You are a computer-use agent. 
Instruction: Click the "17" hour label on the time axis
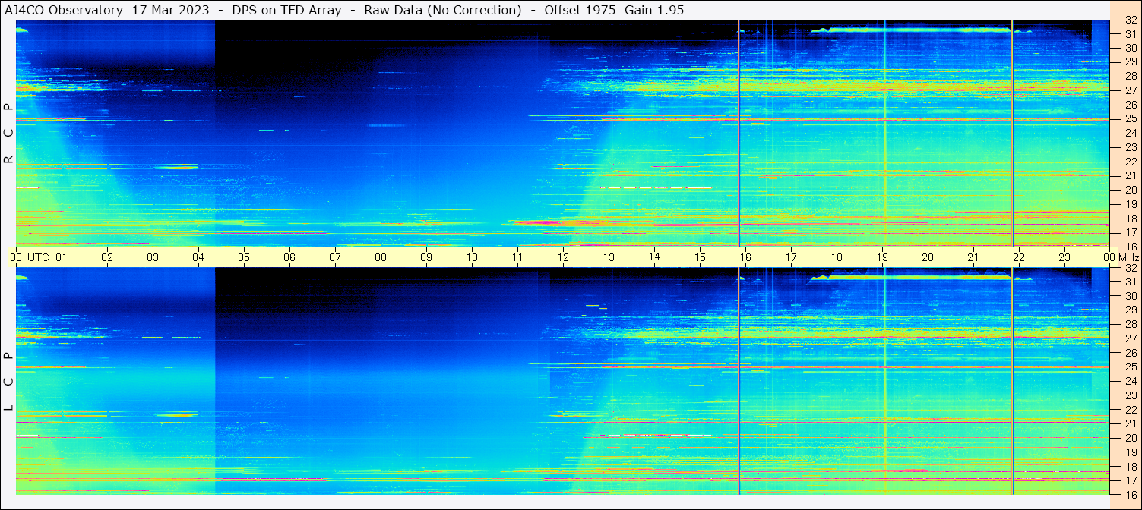click(x=791, y=257)
